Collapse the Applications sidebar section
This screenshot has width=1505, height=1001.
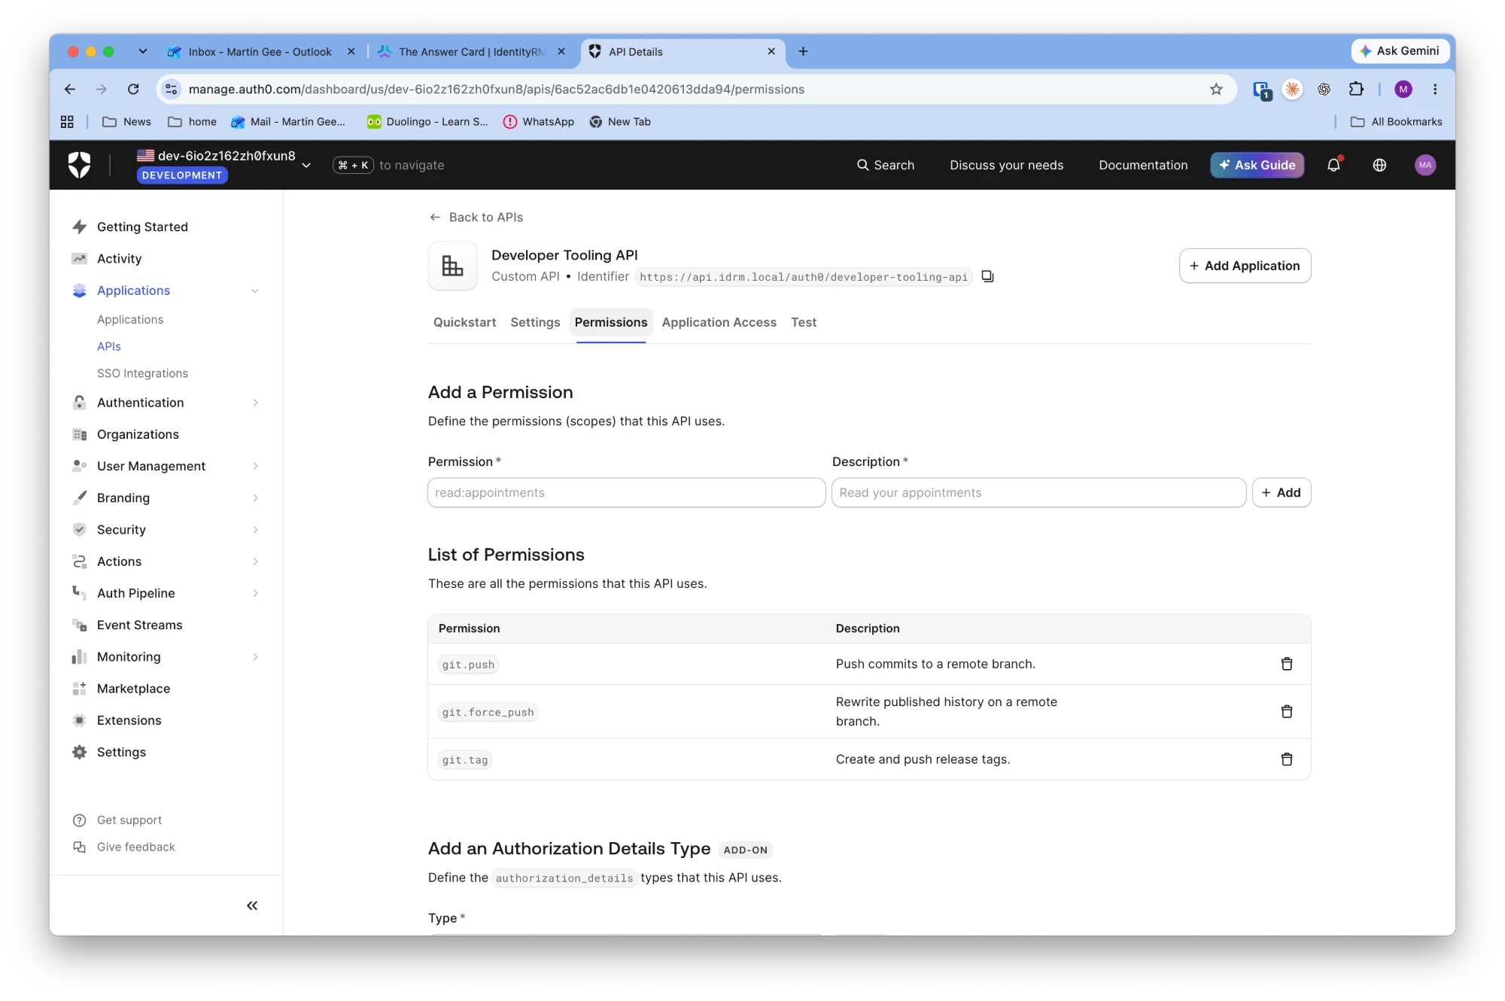(x=255, y=291)
